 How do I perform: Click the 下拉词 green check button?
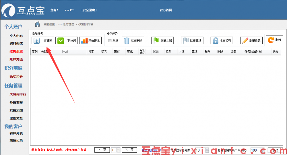click(67, 41)
